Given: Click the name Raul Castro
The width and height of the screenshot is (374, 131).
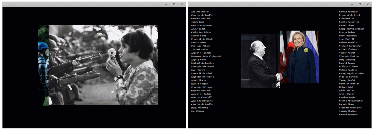Looking at the screenshot, I should pyautogui.click(x=198, y=70).
